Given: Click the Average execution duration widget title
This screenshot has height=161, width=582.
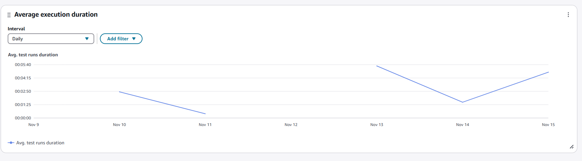Looking at the screenshot, I should tap(56, 14).
